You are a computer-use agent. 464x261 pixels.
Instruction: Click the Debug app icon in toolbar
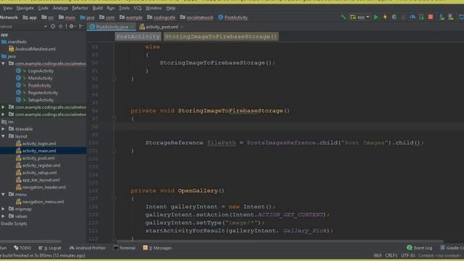click(394, 17)
